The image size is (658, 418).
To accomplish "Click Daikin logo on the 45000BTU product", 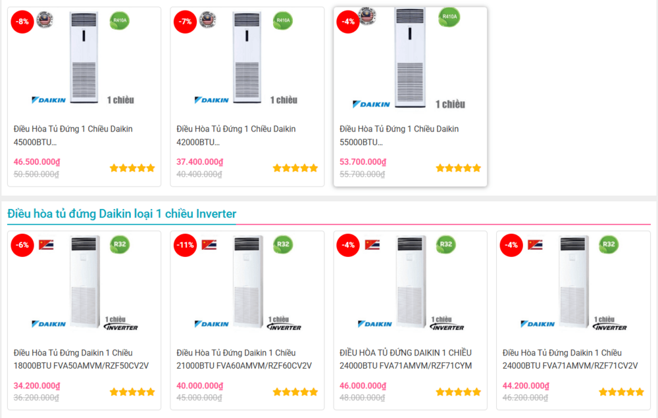I will (x=49, y=100).
